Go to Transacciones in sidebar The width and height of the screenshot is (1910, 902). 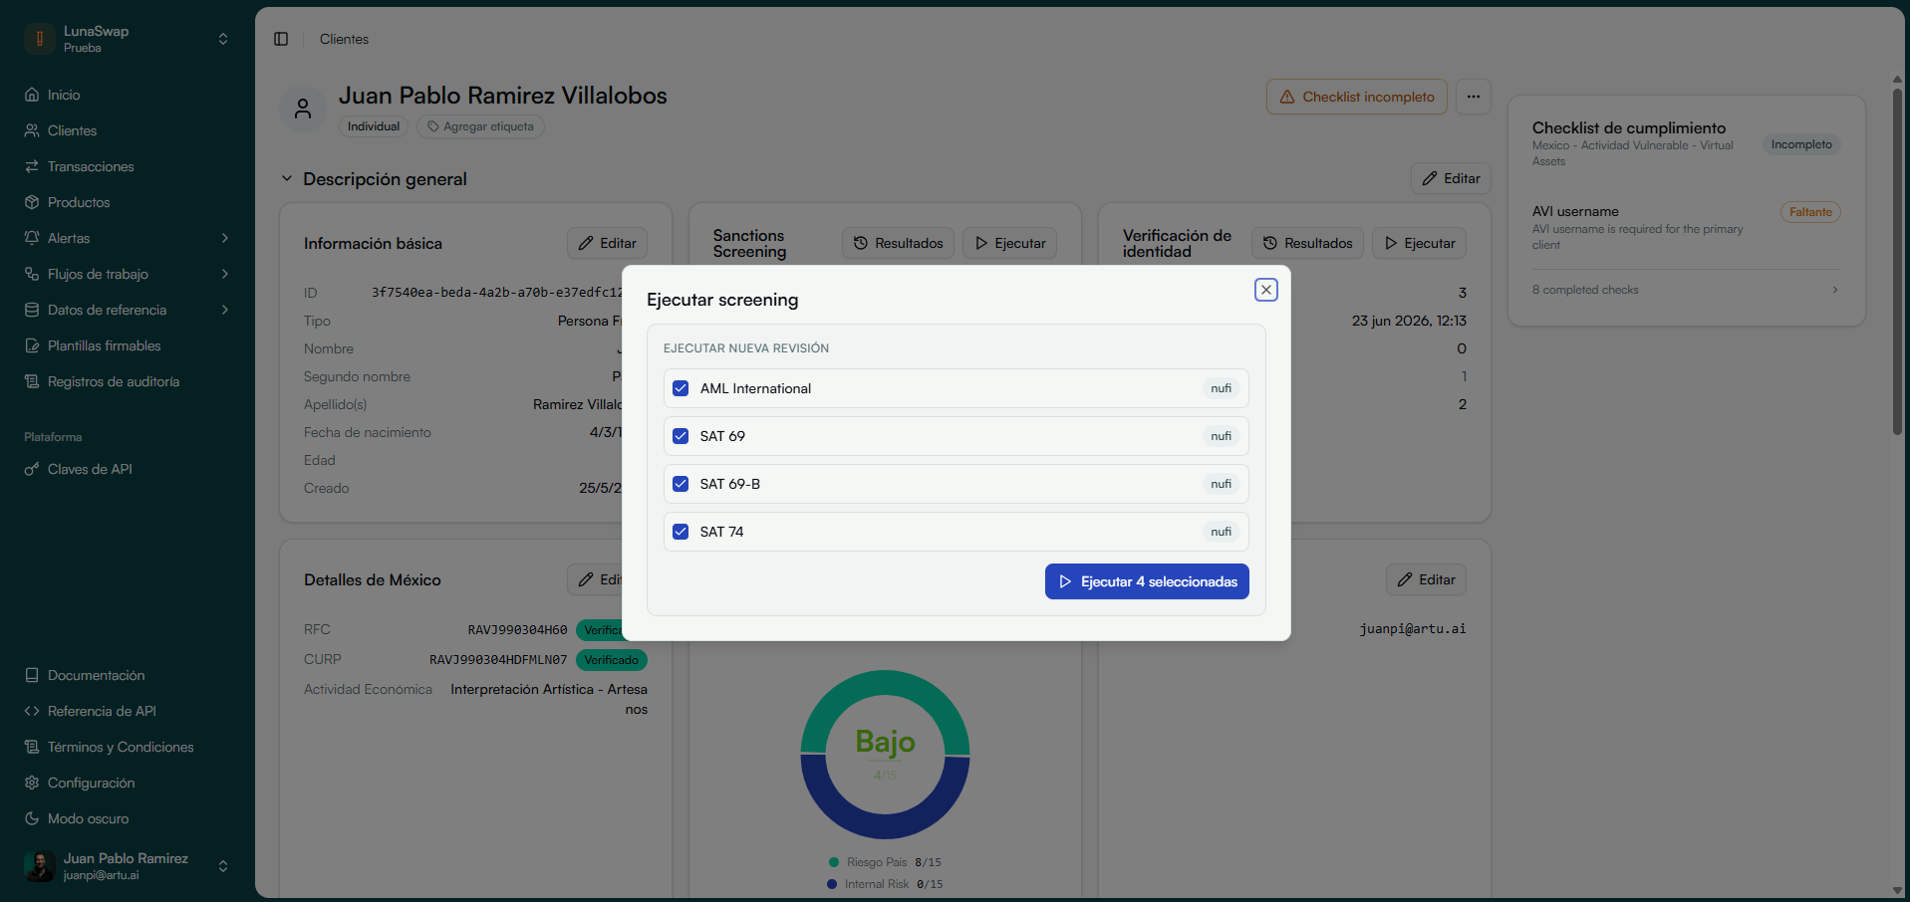pos(128,166)
